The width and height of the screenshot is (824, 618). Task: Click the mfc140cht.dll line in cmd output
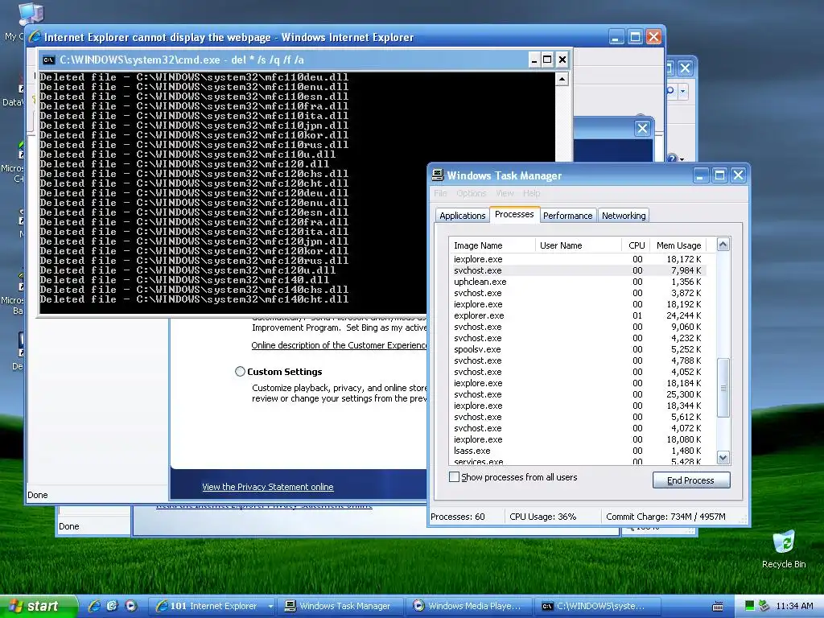coord(194,299)
